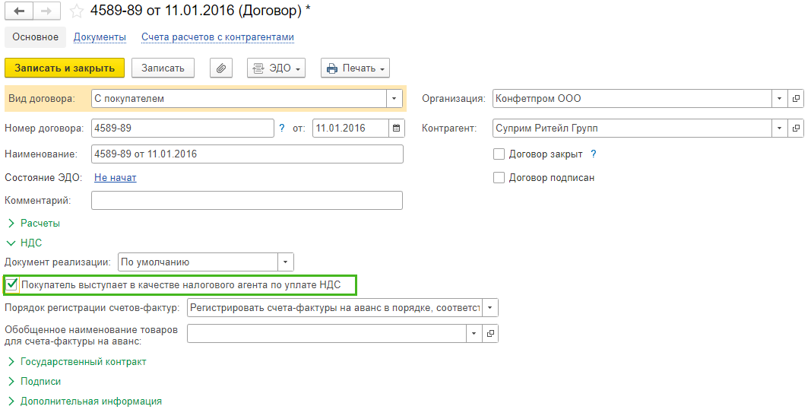Image resolution: width=811 pixels, height=419 pixels.
Task: Focus the Наименование input field
Action: tap(247, 154)
